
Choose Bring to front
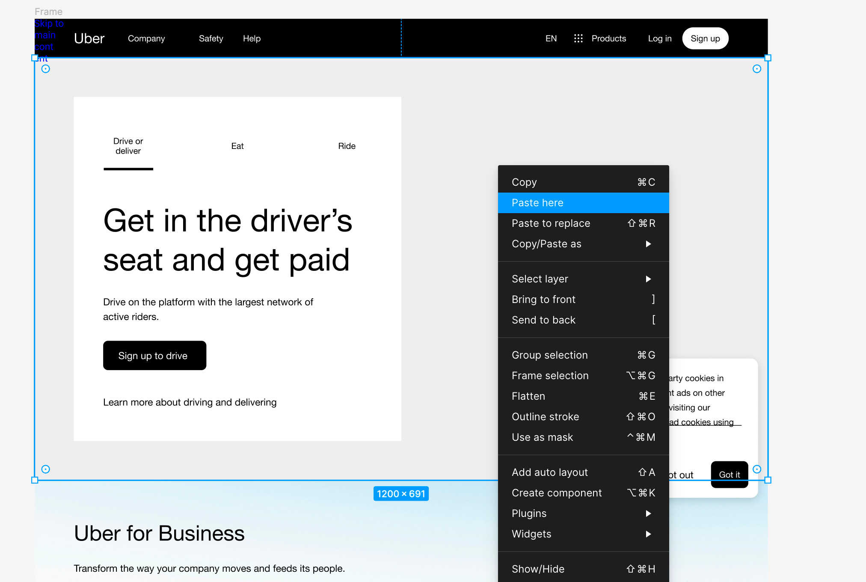click(x=584, y=300)
